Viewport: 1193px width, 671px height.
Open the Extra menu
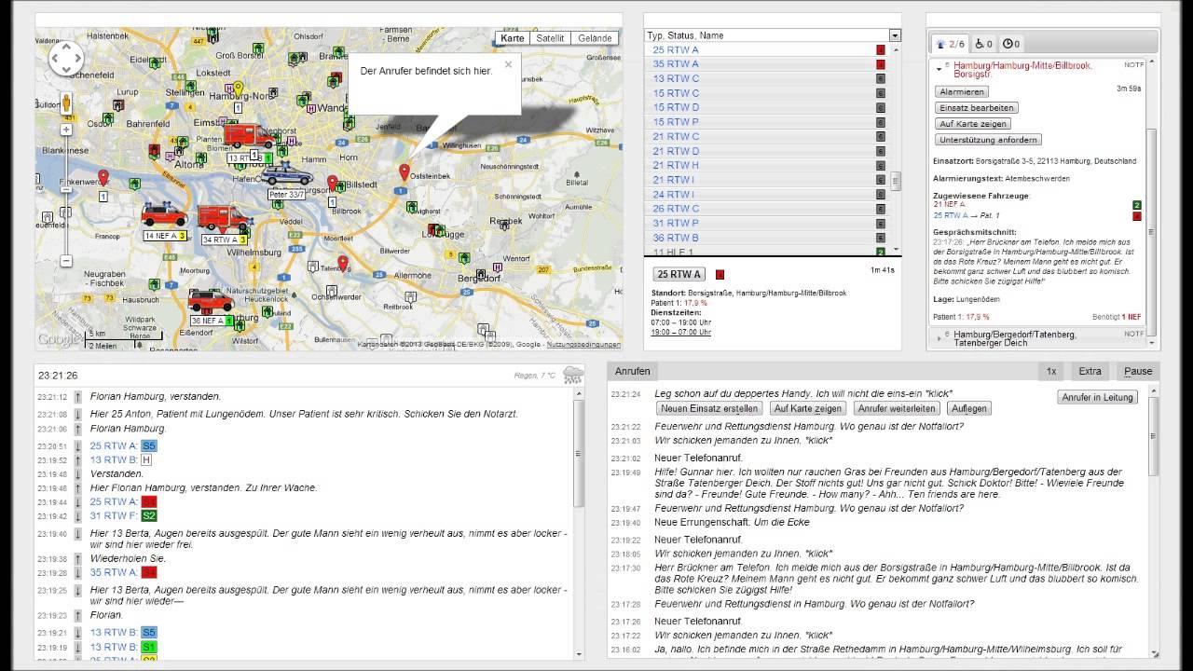1090,371
